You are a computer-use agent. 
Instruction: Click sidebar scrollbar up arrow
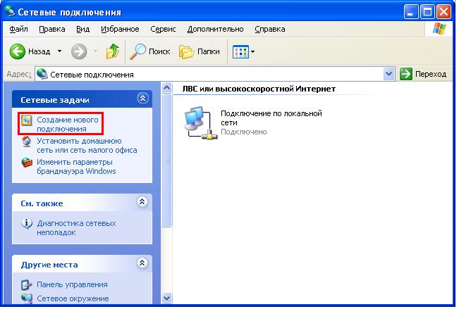coord(166,88)
